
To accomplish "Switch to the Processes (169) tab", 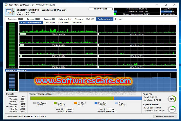I will click(16, 19).
